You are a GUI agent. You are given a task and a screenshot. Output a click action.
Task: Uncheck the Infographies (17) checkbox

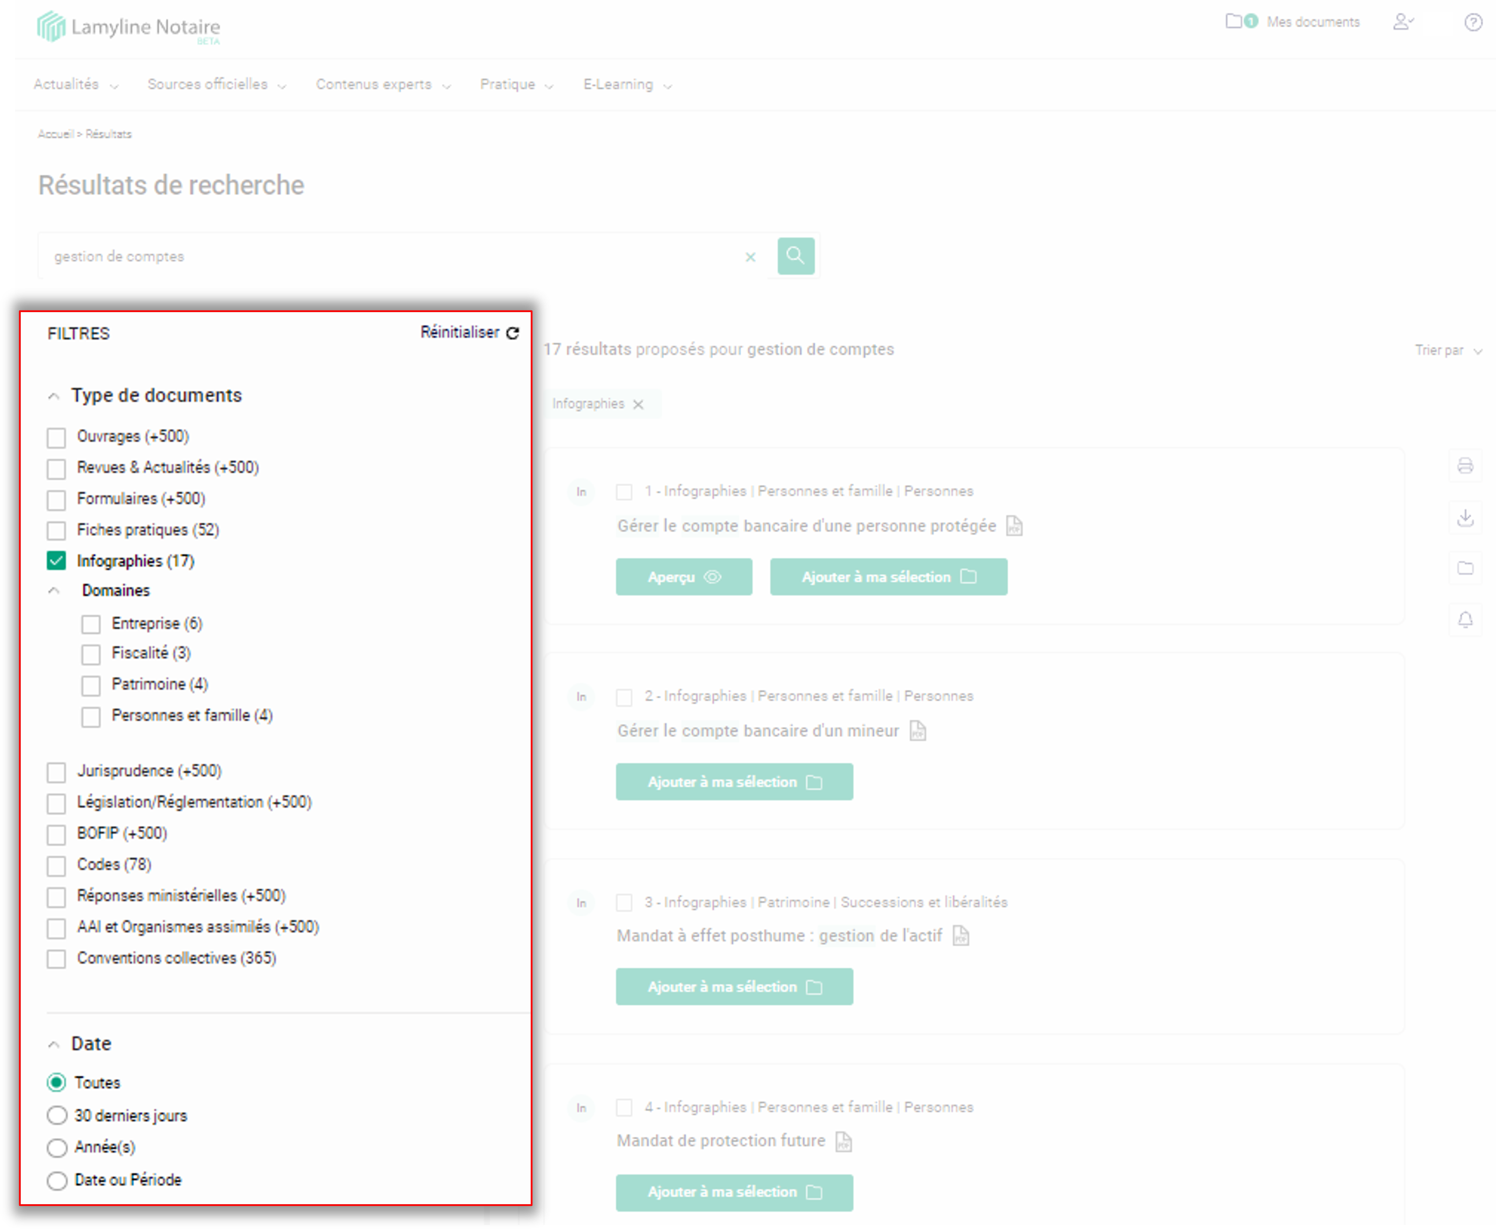(x=57, y=561)
